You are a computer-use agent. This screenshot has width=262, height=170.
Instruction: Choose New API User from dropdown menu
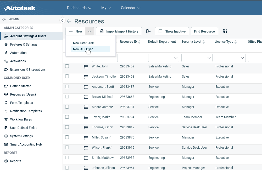tap(90, 49)
